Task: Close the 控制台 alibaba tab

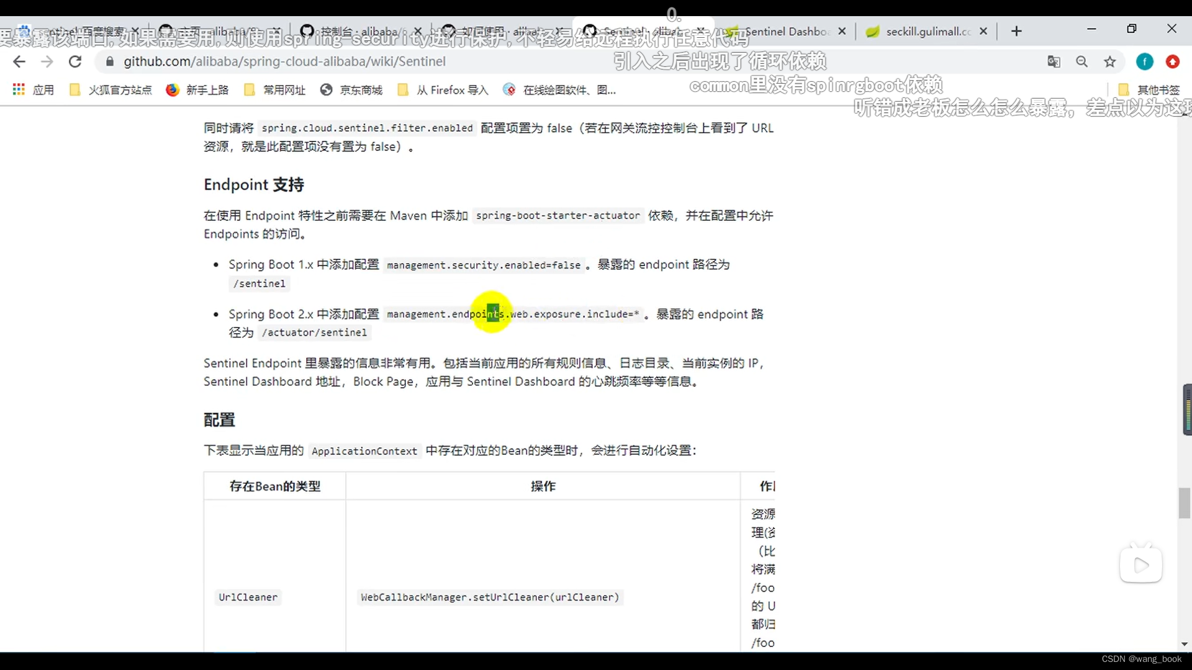Action: tap(418, 31)
